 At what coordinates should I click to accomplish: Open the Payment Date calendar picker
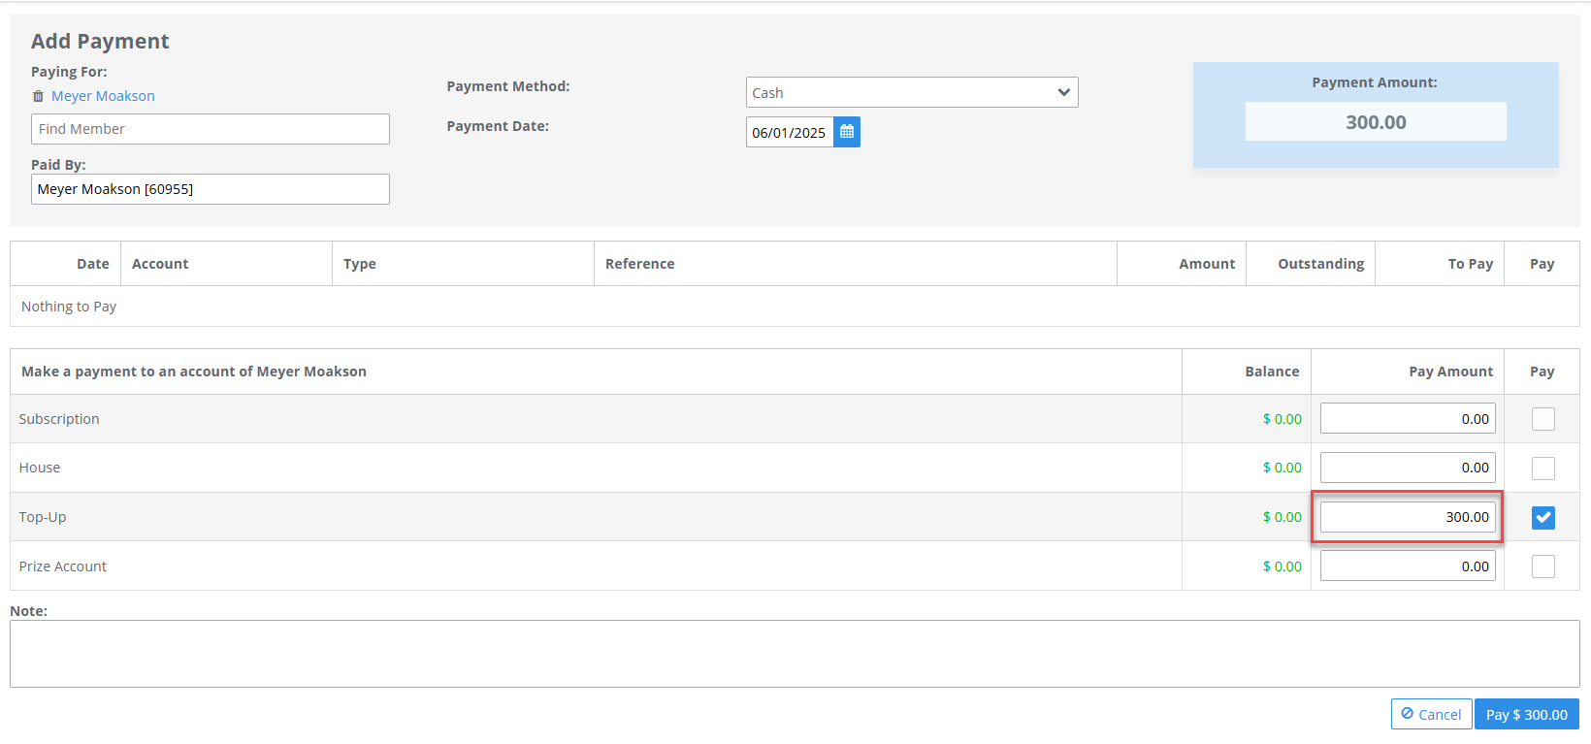click(x=847, y=132)
